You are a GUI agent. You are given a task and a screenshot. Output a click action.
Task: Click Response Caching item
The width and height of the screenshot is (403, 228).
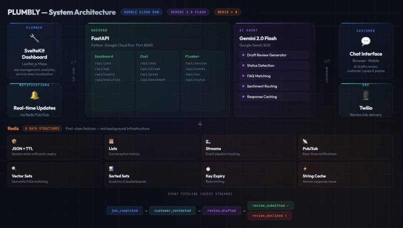(x=274, y=97)
